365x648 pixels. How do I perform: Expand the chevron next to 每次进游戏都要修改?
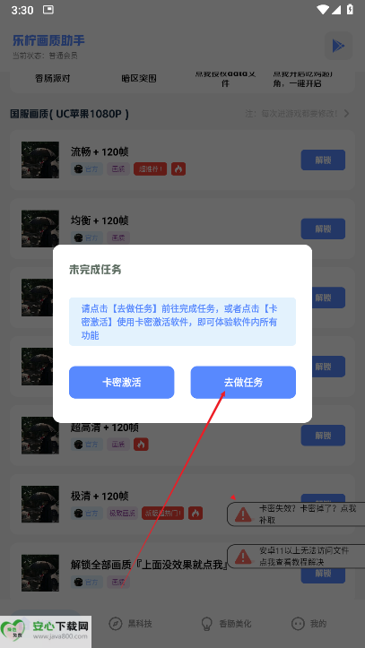tap(346, 114)
